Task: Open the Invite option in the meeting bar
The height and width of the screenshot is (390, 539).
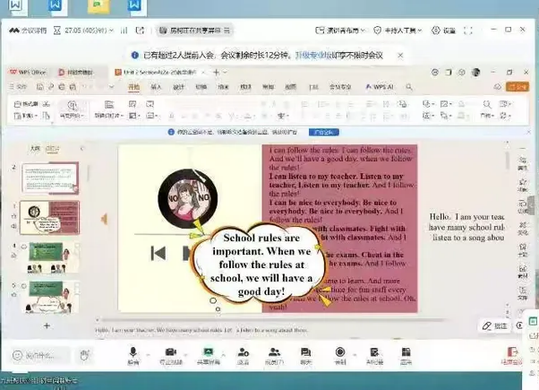Action: [243, 356]
